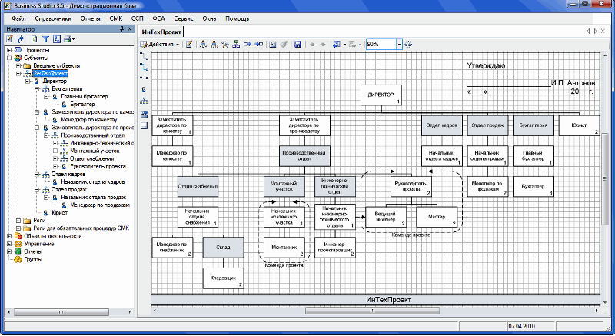Click the blue box-with-left-arrow icon in toolbar
Viewport: 615px width, 336px height.
248,45
